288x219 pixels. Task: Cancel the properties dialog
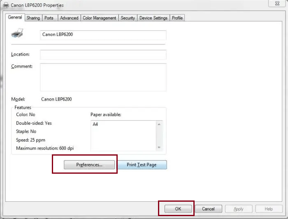(x=208, y=209)
